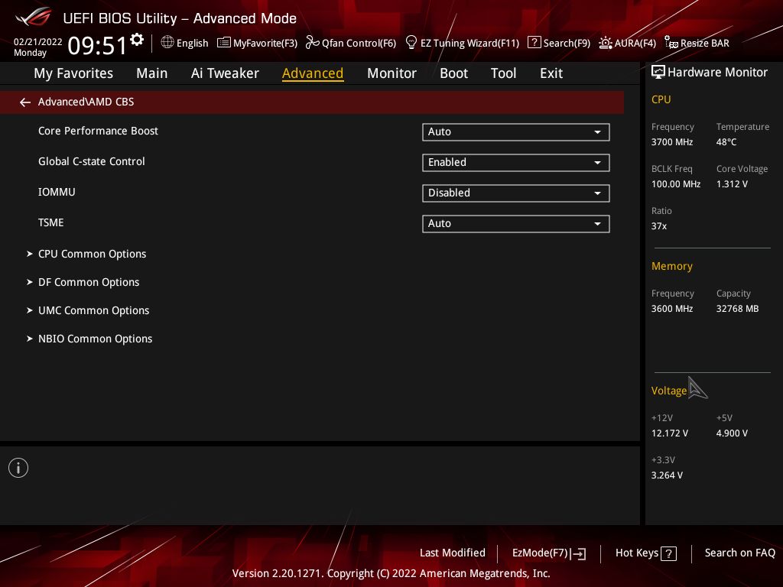Click the Hot Keys question mark icon
783x587 pixels.
tap(668, 553)
